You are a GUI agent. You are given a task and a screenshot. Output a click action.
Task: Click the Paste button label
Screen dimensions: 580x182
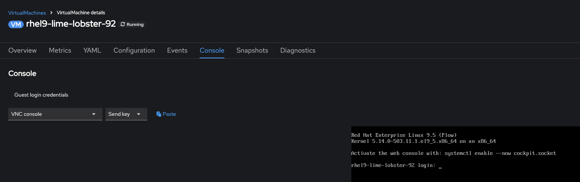coord(169,114)
